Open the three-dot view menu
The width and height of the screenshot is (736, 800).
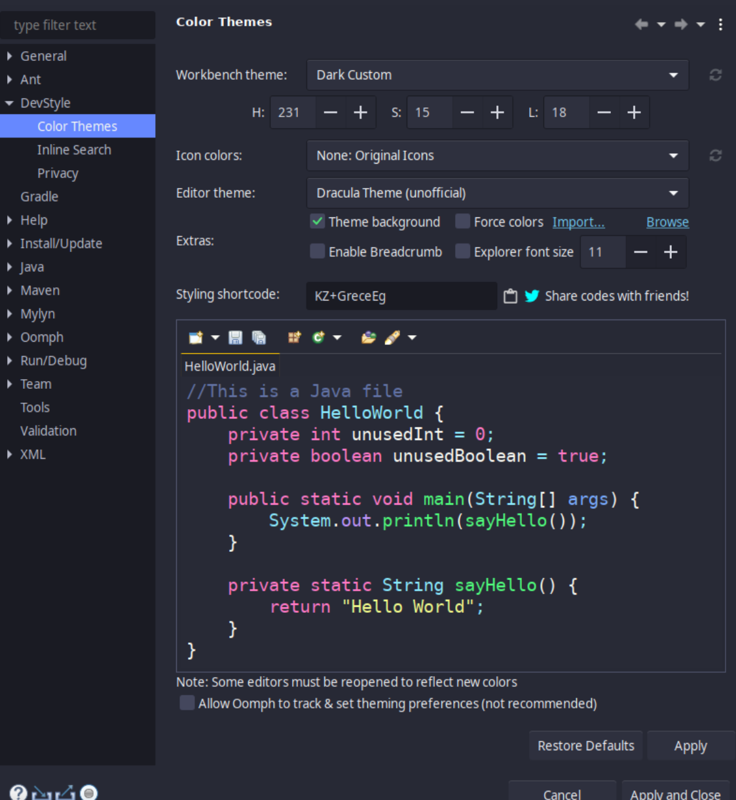coord(720,24)
